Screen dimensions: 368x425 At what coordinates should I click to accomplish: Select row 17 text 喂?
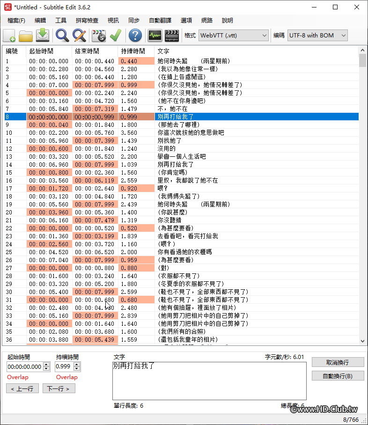click(163, 188)
